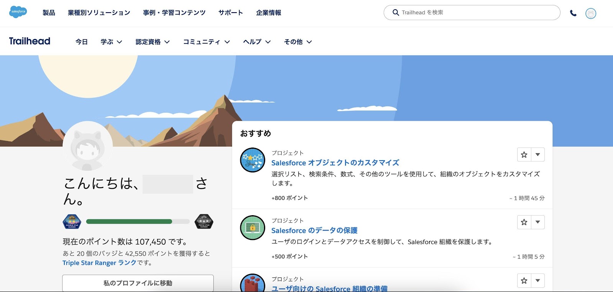Click the search magnifier icon
The image size is (613, 292).
tap(396, 13)
